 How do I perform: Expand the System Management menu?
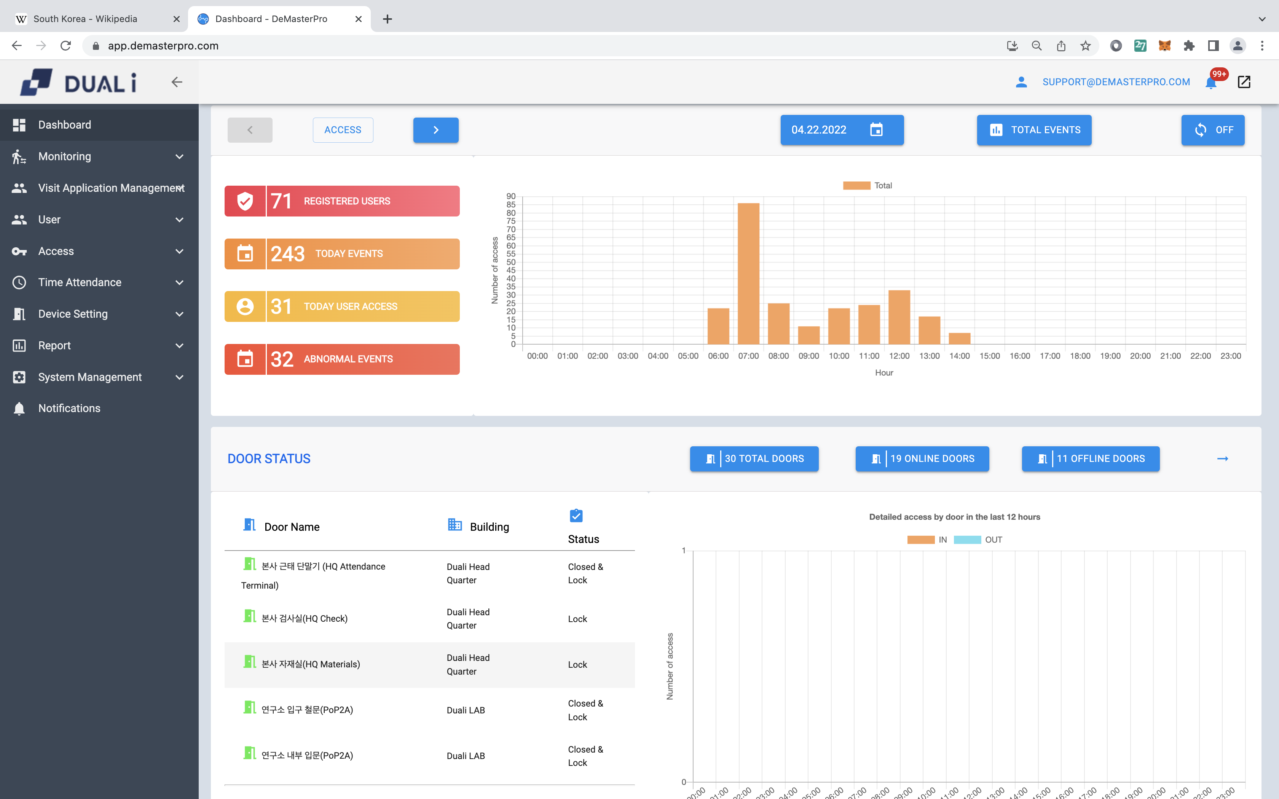99,377
